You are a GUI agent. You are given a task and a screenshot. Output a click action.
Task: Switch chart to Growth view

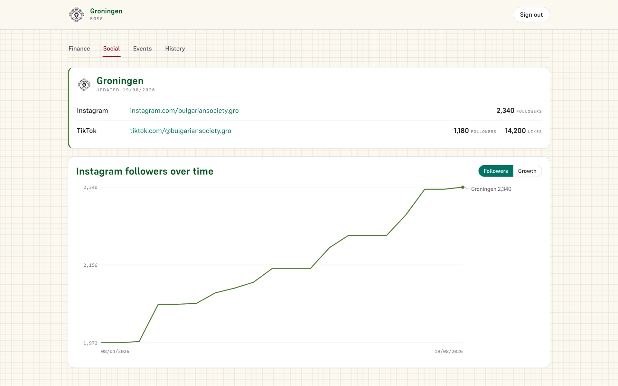coord(527,171)
